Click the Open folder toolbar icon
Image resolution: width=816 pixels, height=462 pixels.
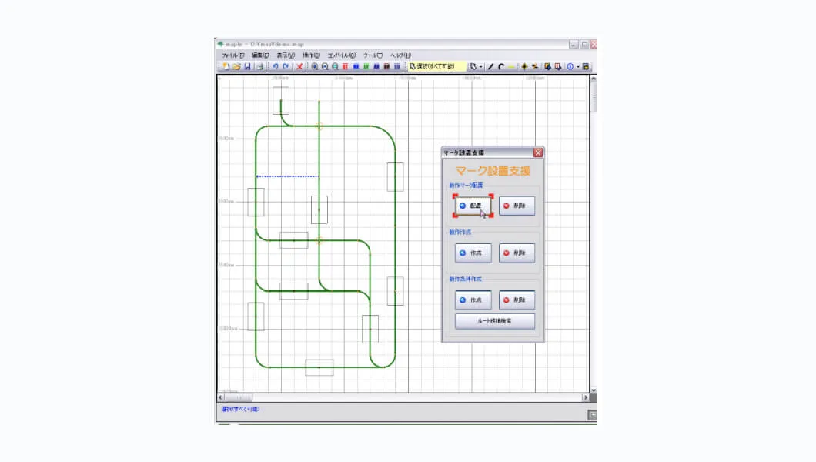click(x=236, y=67)
